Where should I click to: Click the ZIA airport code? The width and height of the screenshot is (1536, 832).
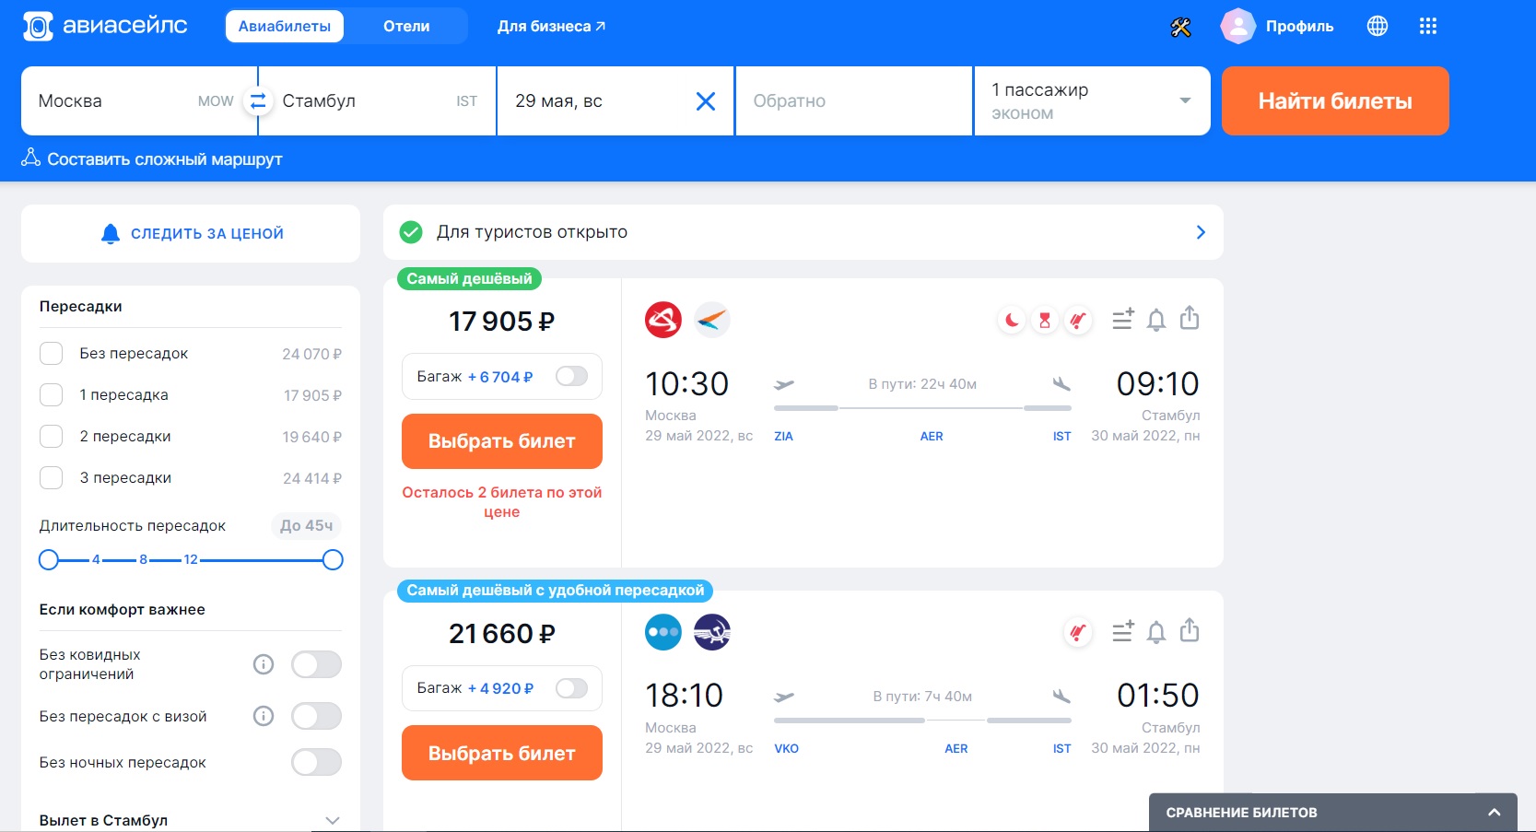(x=783, y=437)
